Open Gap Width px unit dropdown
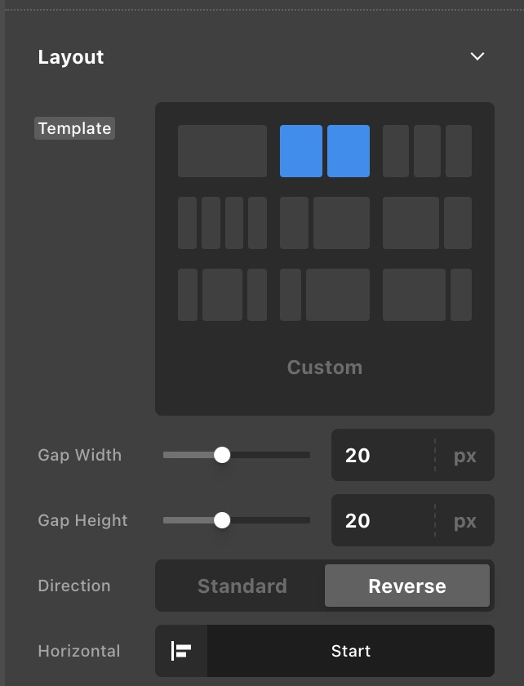This screenshot has width=524, height=686. pos(465,455)
